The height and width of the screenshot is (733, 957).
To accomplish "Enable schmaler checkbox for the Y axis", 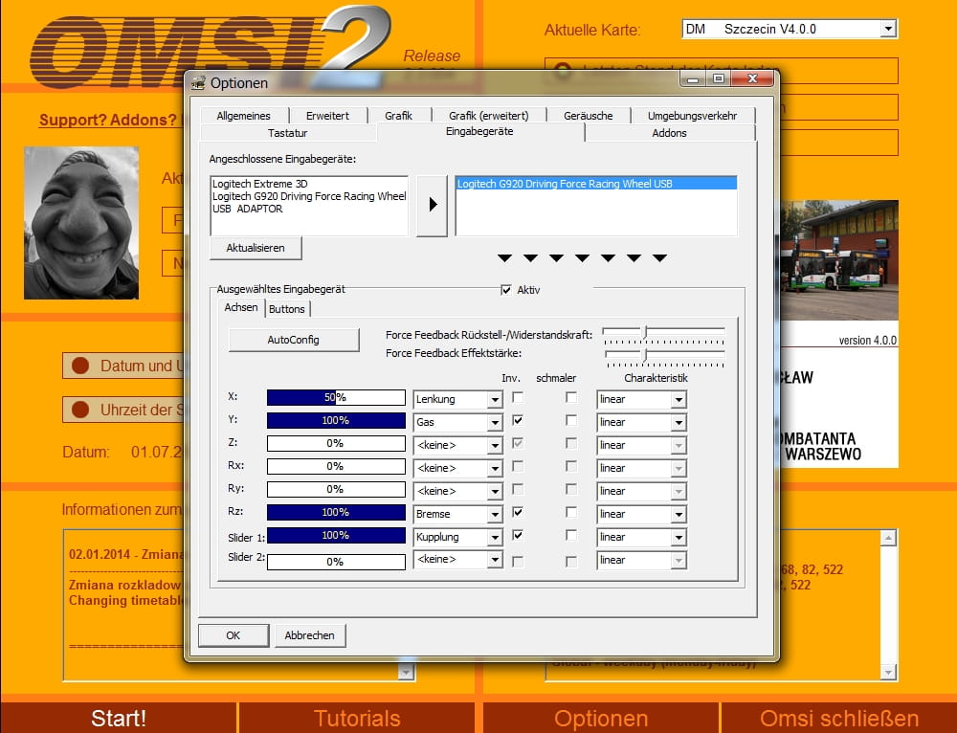I will click(571, 420).
